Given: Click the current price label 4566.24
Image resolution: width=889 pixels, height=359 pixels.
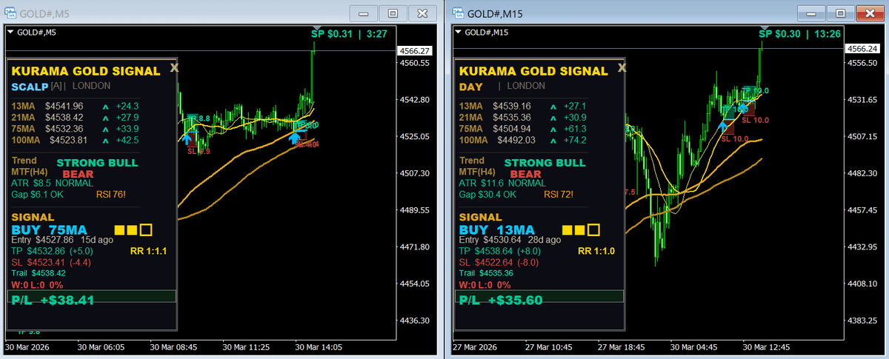Looking at the screenshot, I should [862, 48].
